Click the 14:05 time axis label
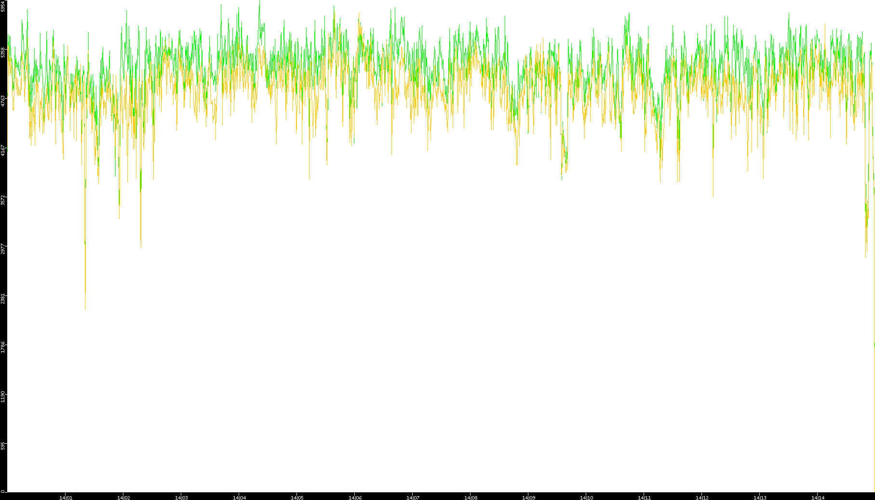Screen dimensions: 875x500 point(297,498)
